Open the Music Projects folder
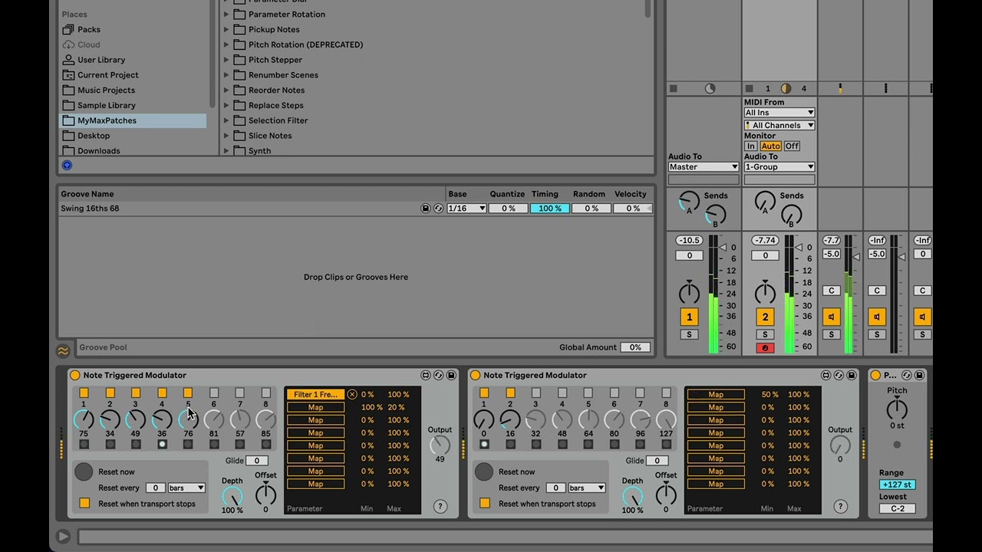Viewport: 982px width, 552px height. (x=106, y=90)
